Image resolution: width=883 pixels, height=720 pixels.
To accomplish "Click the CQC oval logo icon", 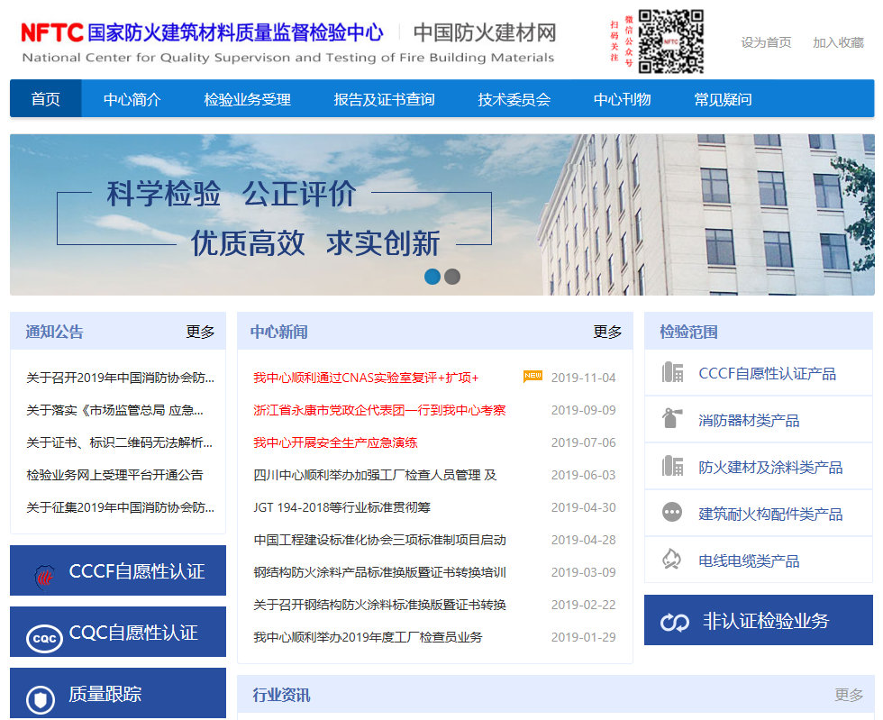I will tap(43, 637).
